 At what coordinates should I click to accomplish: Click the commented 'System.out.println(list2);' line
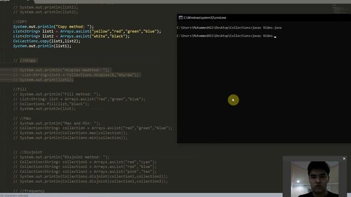[46, 12]
